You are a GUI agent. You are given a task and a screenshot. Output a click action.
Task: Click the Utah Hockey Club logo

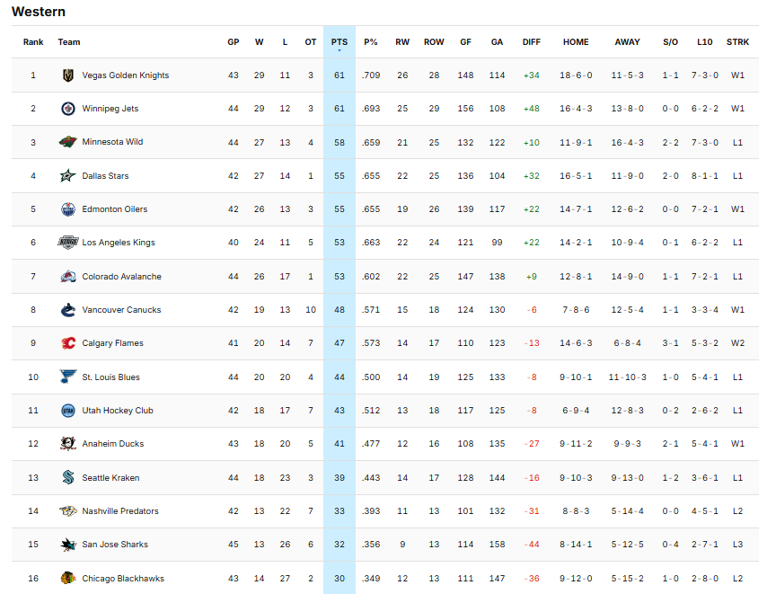point(68,411)
